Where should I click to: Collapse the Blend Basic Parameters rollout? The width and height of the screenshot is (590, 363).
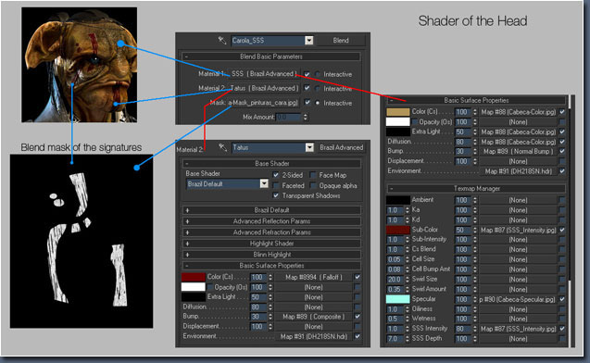click(270, 56)
